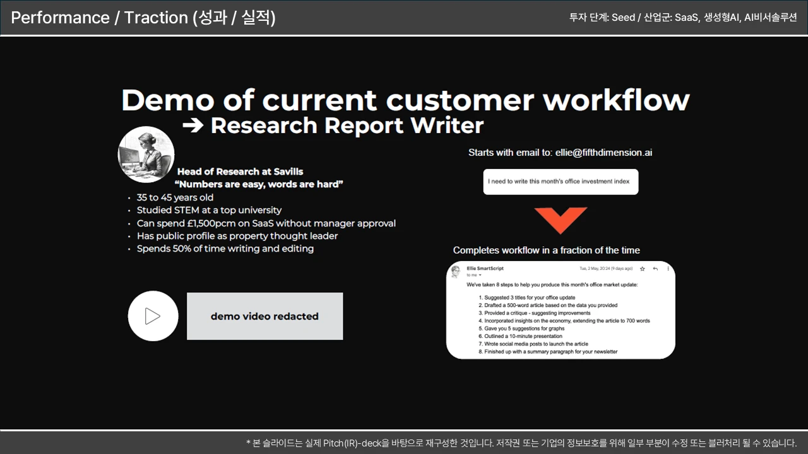The height and width of the screenshot is (454, 808).
Task: Click the arrow before 'Research Report Writer'
Action: point(193,125)
